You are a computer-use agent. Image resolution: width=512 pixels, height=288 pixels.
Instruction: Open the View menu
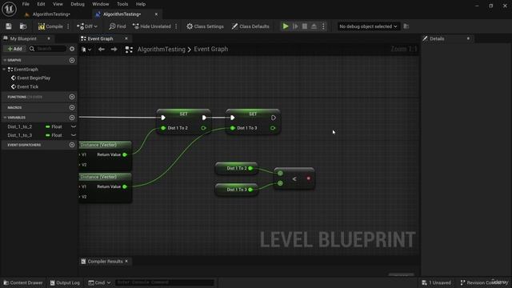(x=58, y=4)
